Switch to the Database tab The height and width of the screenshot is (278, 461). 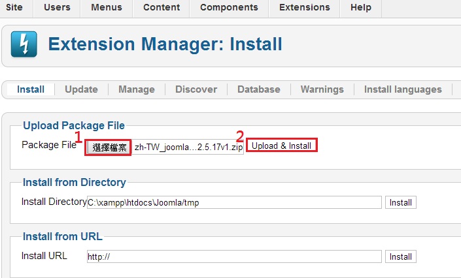(259, 89)
